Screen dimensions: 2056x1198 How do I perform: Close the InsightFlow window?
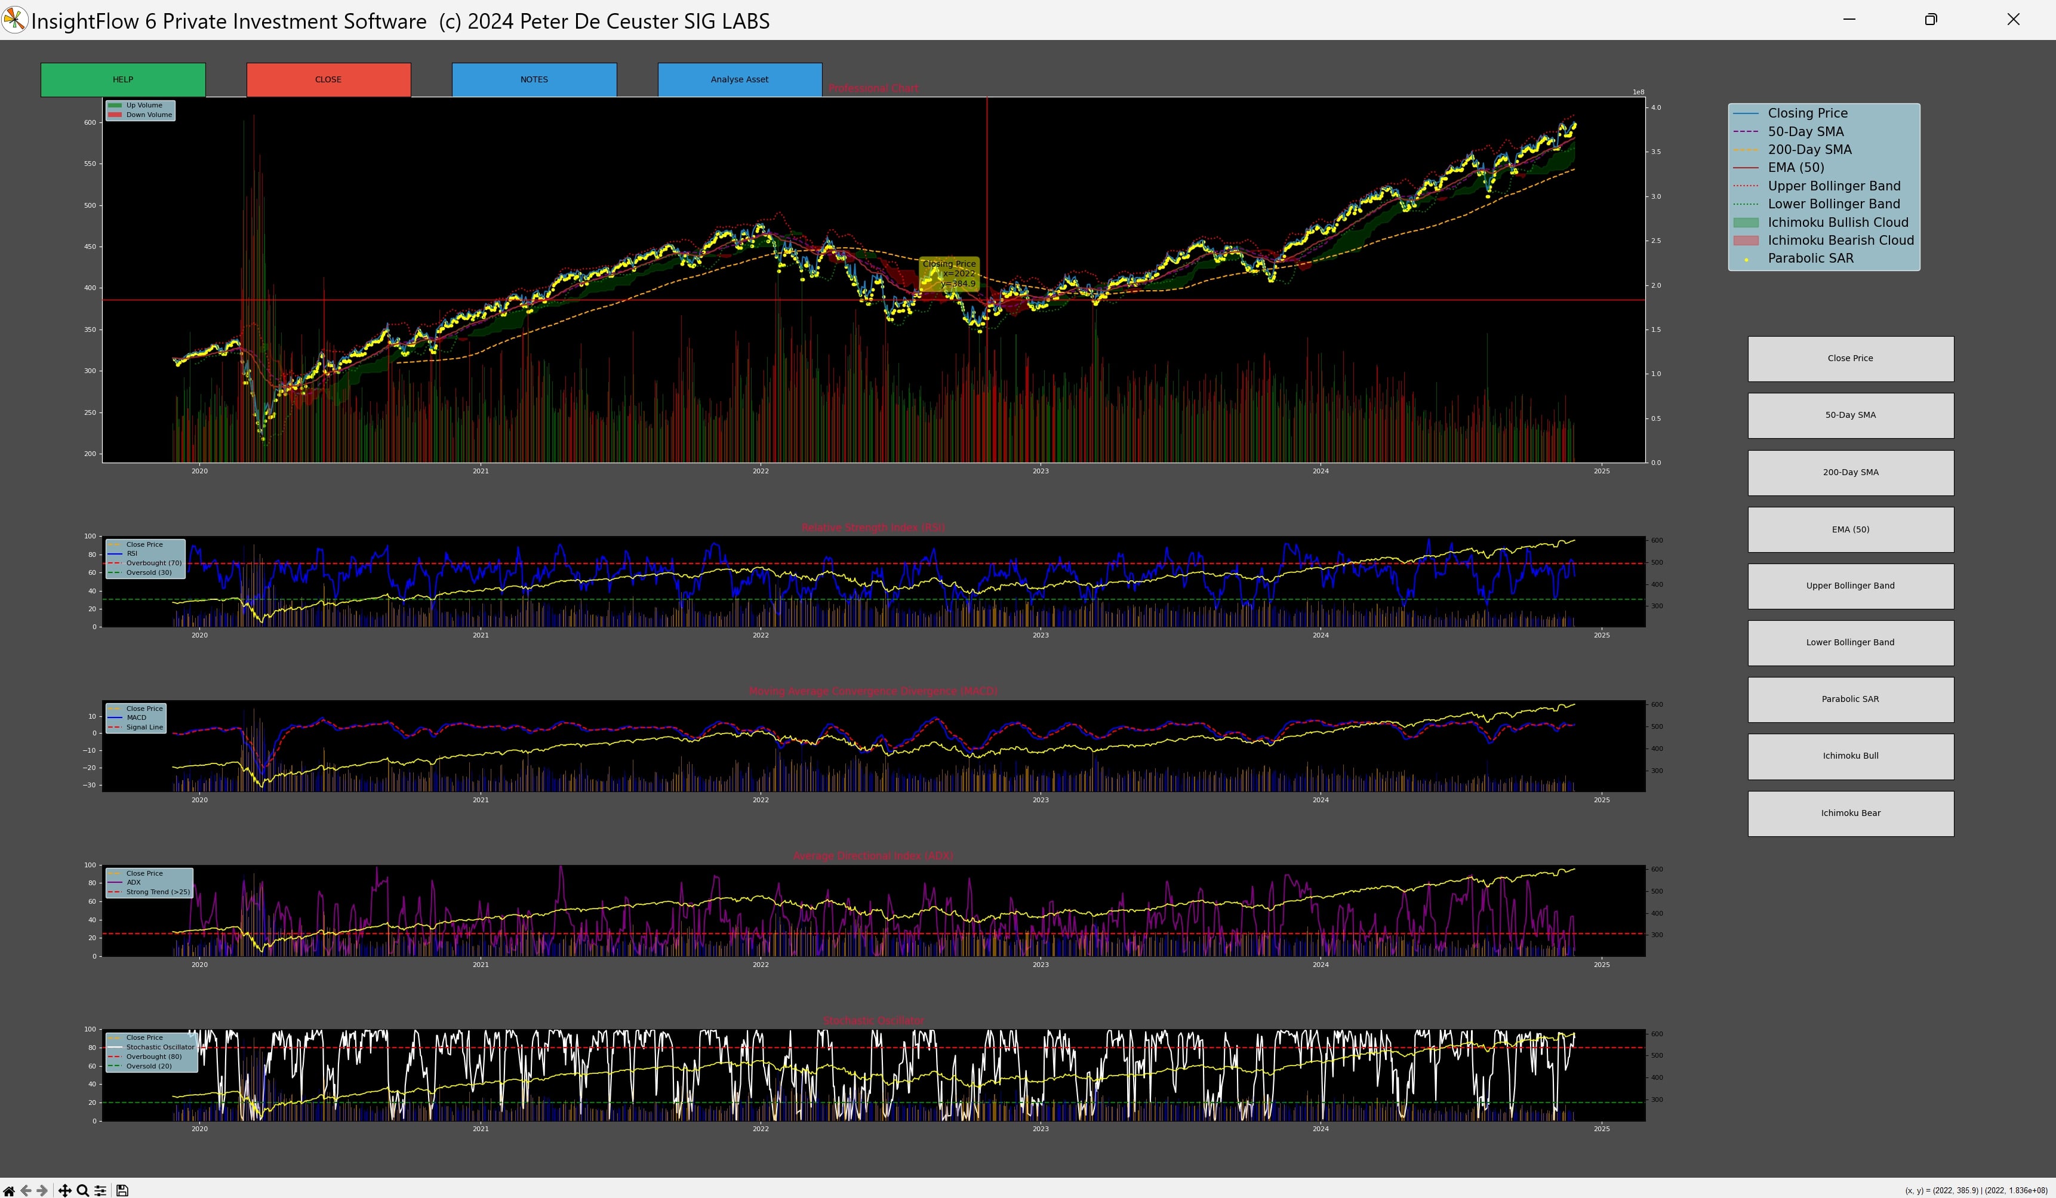[2013, 20]
